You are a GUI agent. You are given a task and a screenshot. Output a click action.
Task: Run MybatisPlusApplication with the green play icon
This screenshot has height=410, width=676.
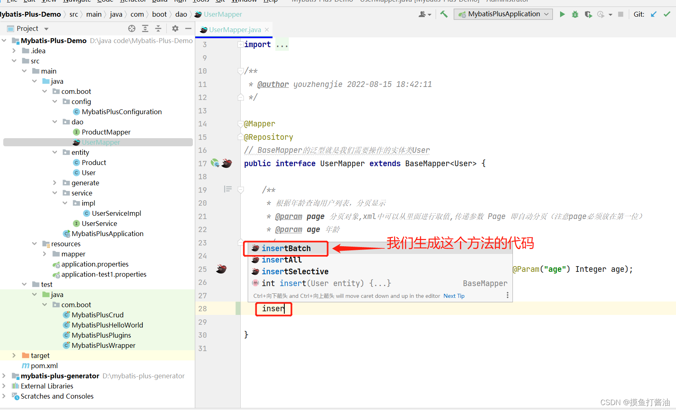tap(562, 14)
